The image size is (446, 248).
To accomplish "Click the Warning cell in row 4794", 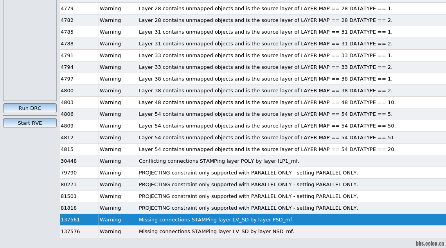I will [110, 67].
